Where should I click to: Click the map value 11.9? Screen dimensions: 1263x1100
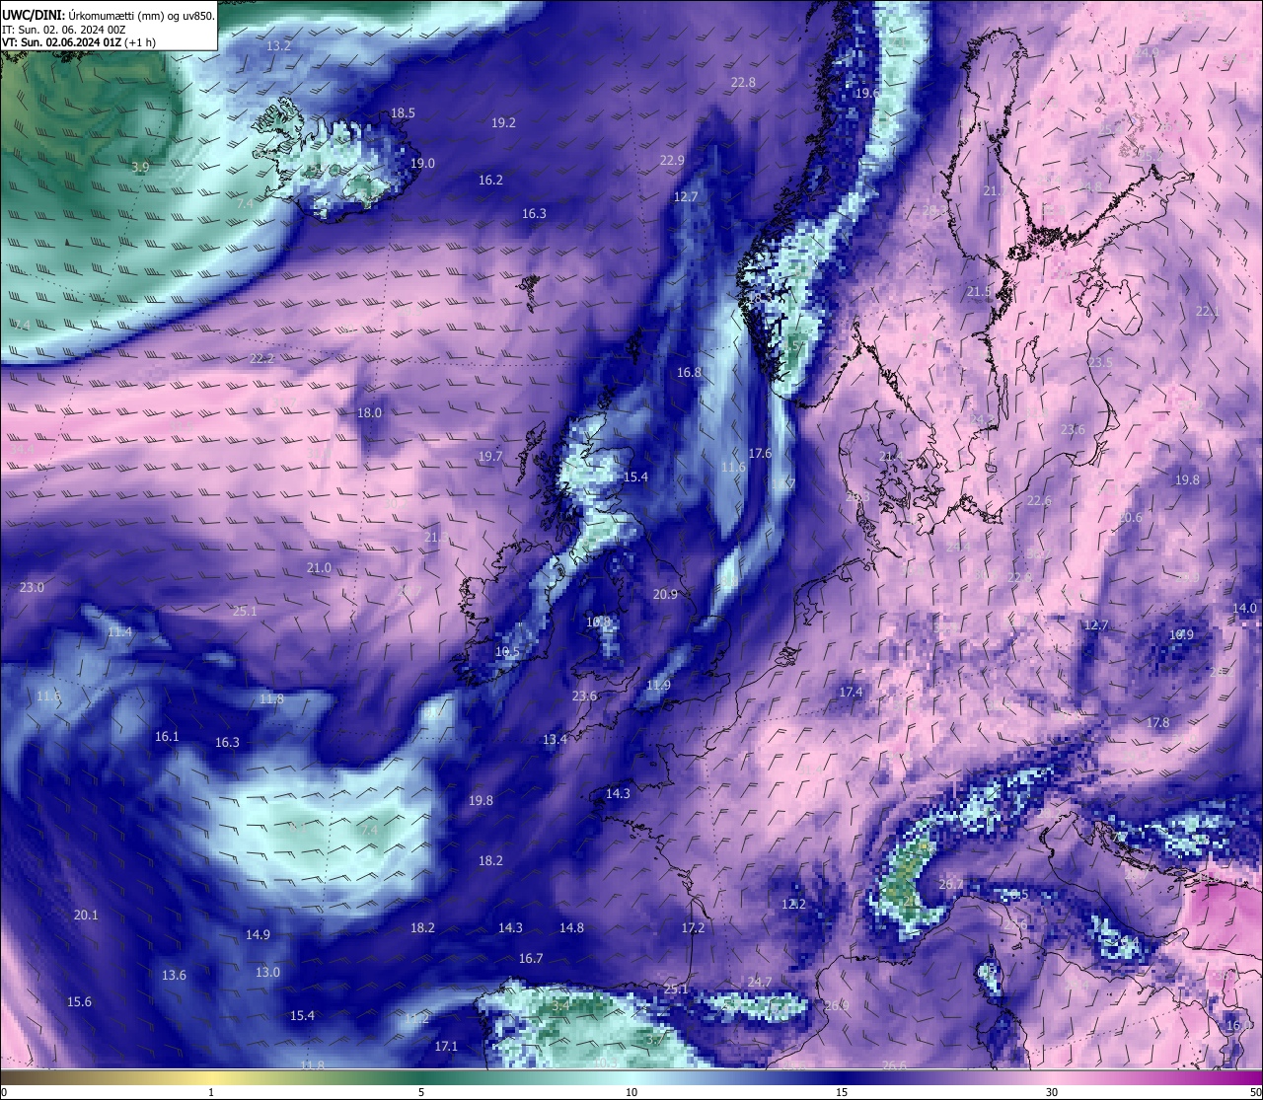pyautogui.click(x=658, y=686)
